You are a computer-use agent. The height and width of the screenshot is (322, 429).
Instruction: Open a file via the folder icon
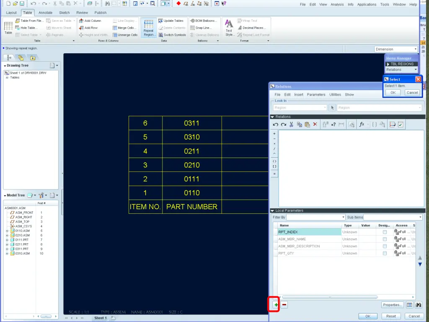16,3
